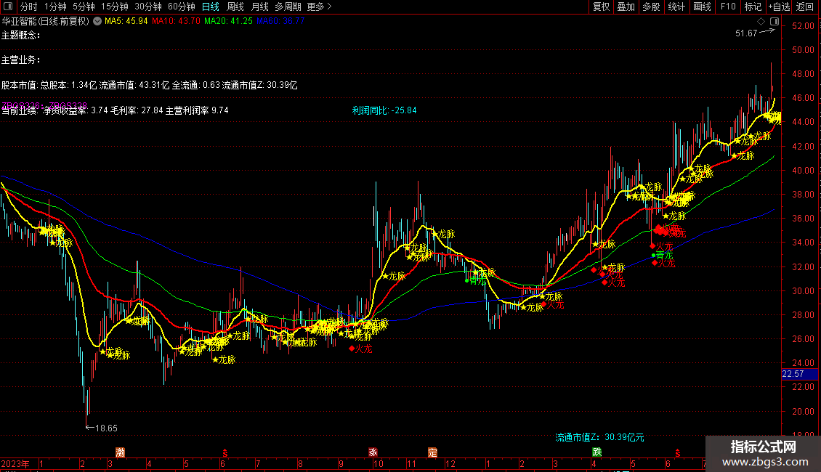Open the 多股 multi-stock view
This screenshot has height=472, width=821.
point(651,7)
